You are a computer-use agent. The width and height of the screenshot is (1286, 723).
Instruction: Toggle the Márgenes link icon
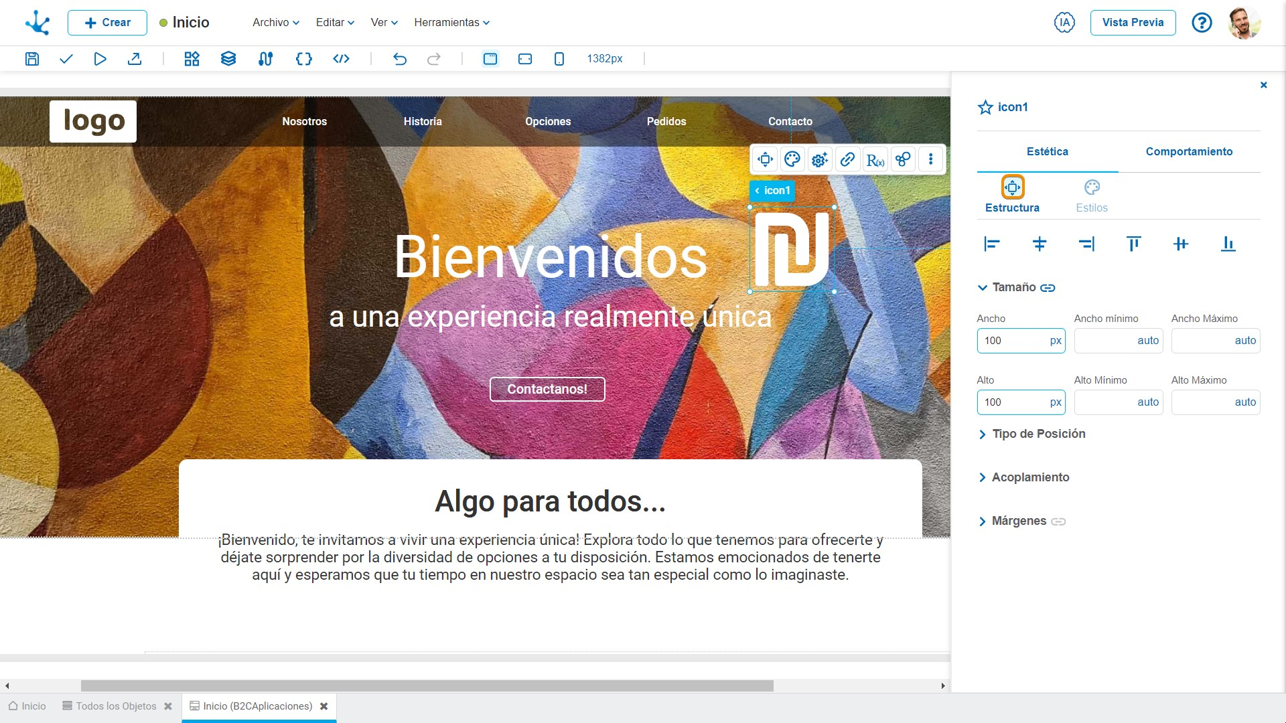point(1058,521)
